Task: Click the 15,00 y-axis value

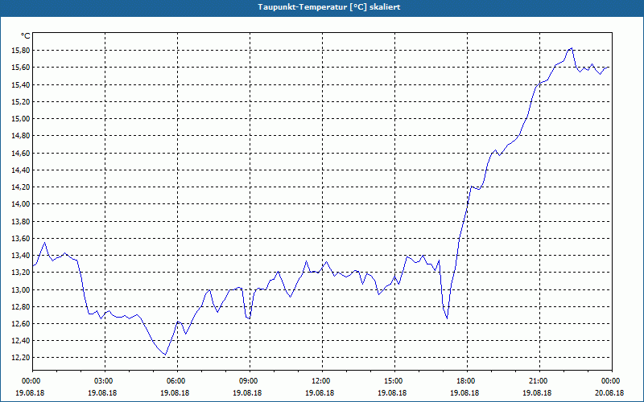Action: click(x=22, y=118)
